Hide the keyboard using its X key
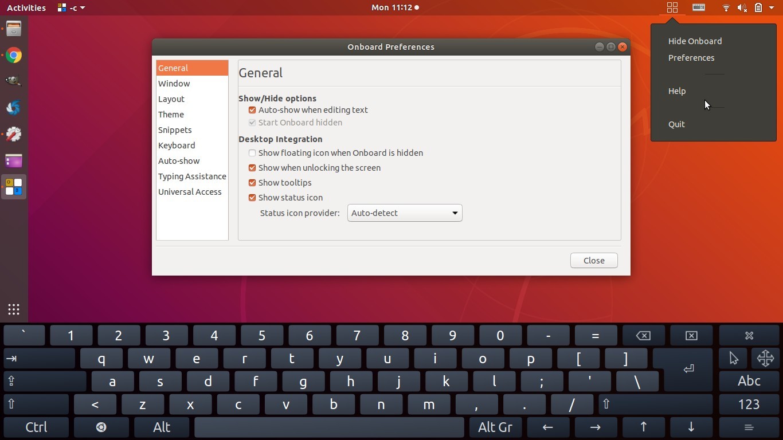This screenshot has width=783, height=440. point(749,335)
